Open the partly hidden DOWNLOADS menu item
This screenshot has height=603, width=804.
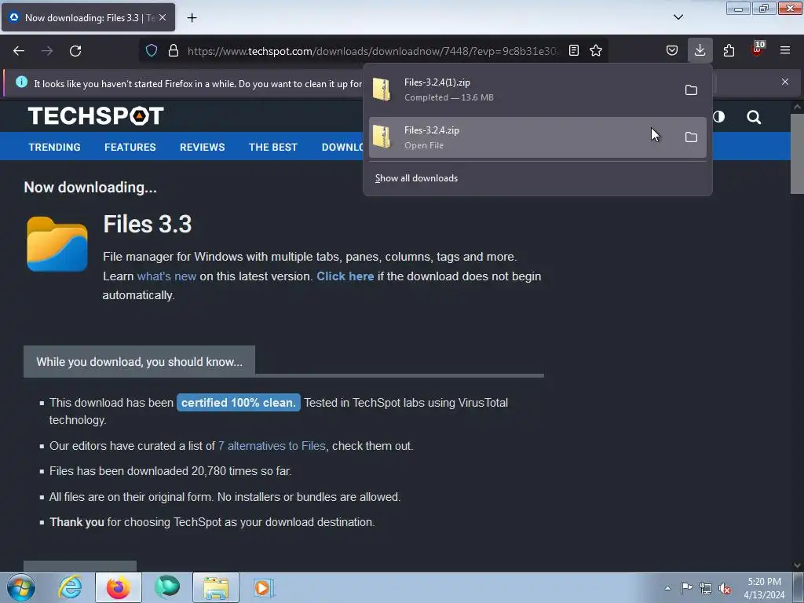342,147
